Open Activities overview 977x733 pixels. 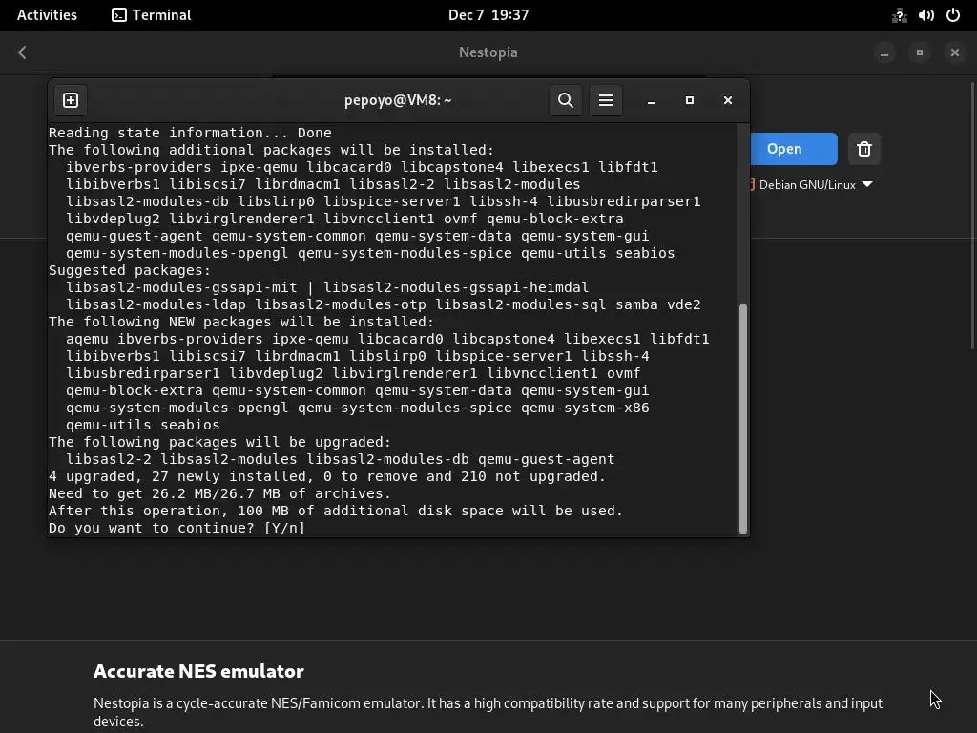(47, 15)
